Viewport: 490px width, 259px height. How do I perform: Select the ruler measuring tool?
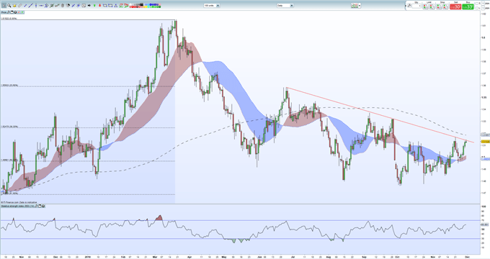click(x=19, y=5)
